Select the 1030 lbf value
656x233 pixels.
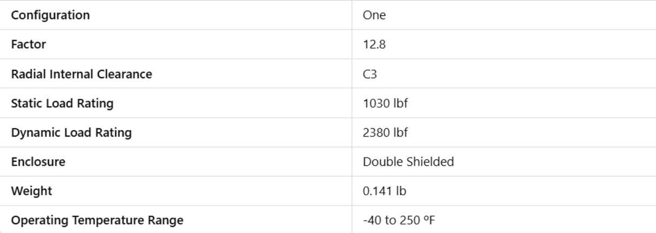[385, 103]
